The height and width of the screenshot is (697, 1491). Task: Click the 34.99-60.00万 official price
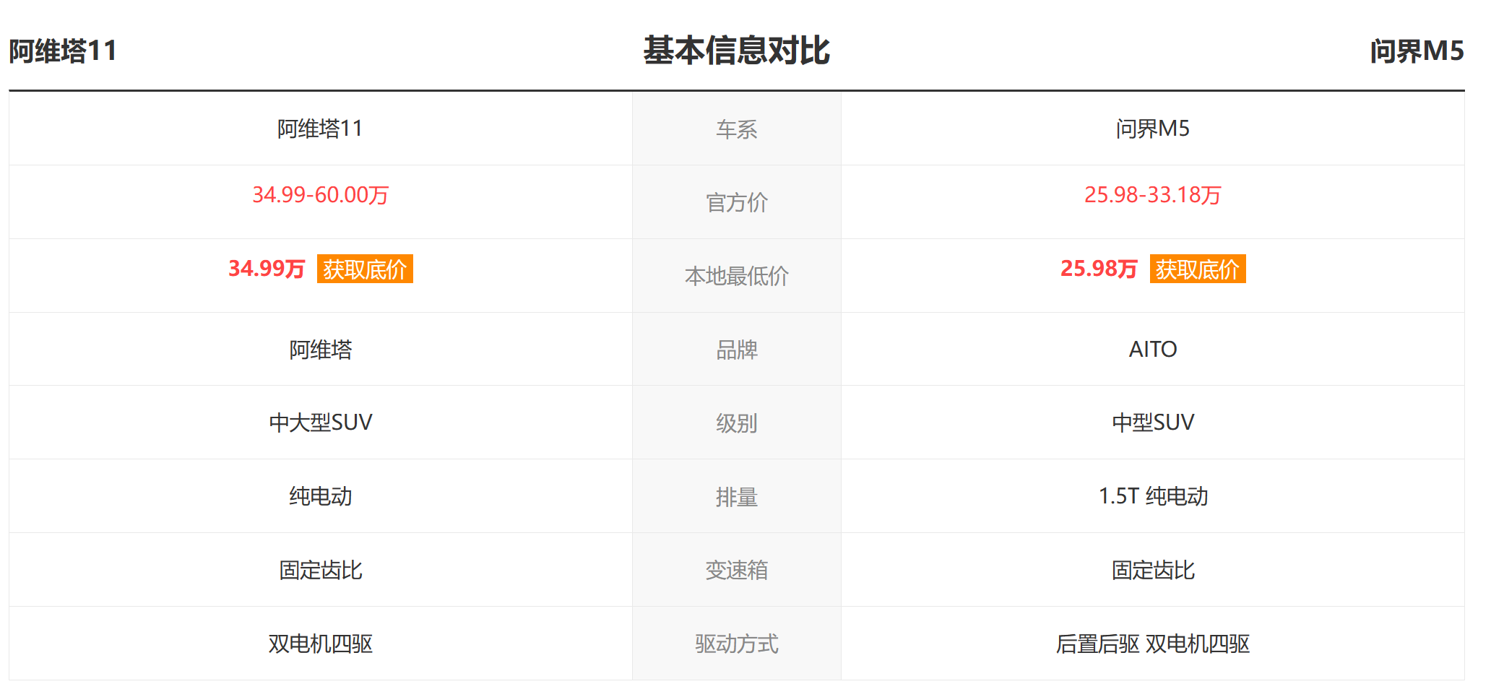point(320,195)
